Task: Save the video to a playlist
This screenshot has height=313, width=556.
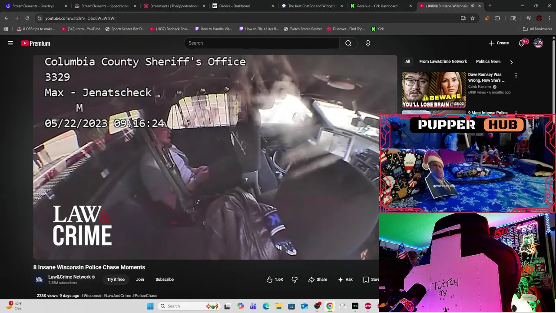Action: click(x=371, y=280)
